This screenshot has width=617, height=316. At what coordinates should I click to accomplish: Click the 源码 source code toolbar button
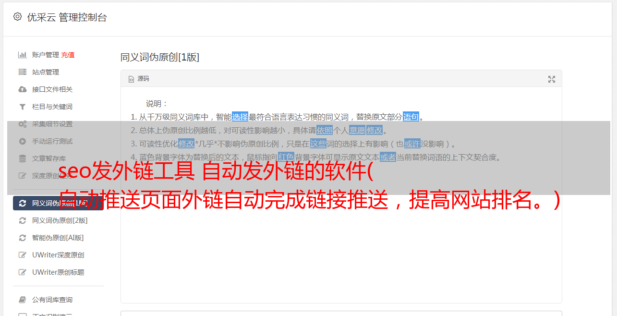tap(139, 79)
